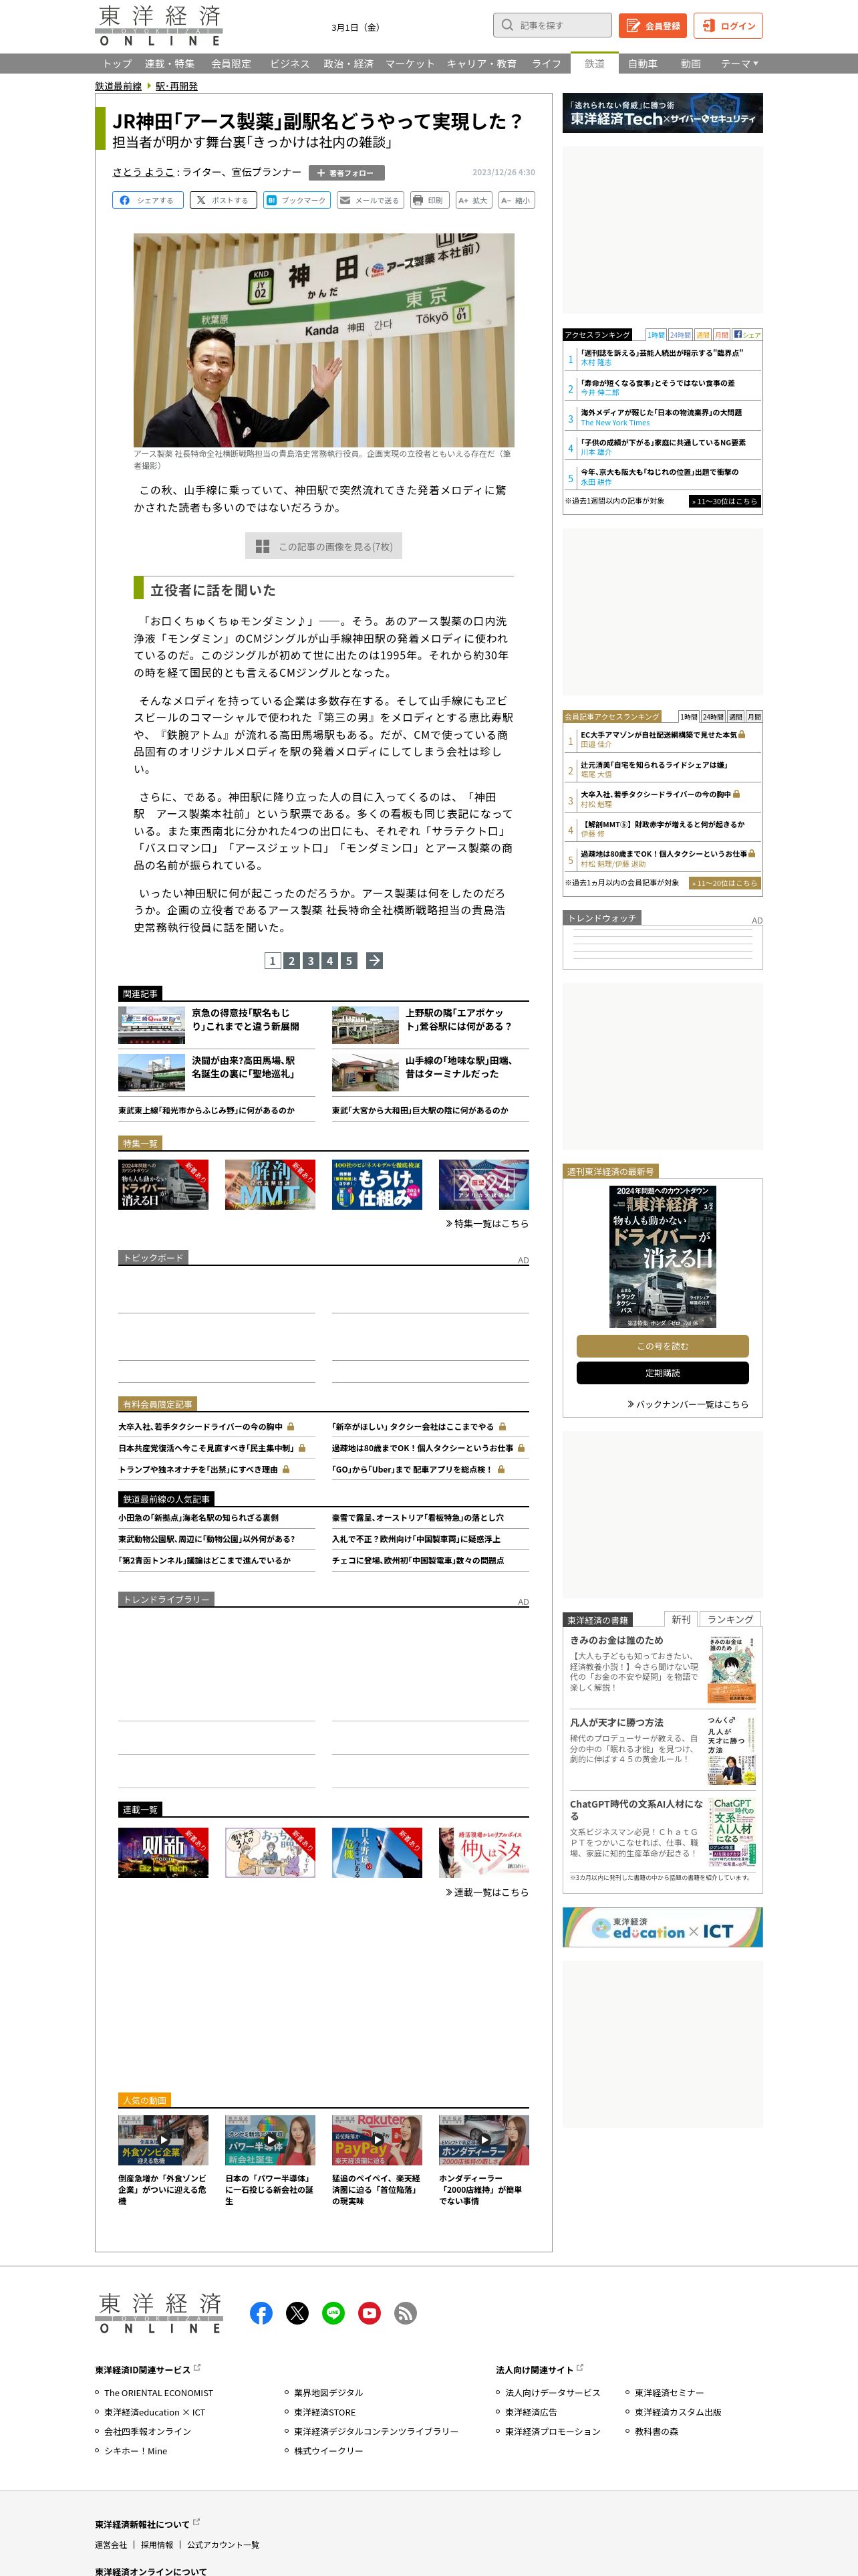Open the ビジネス nav item

[289, 64]
